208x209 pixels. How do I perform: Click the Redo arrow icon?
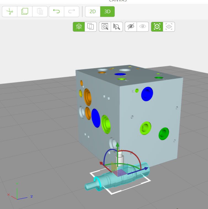click(x=72, y=12)
